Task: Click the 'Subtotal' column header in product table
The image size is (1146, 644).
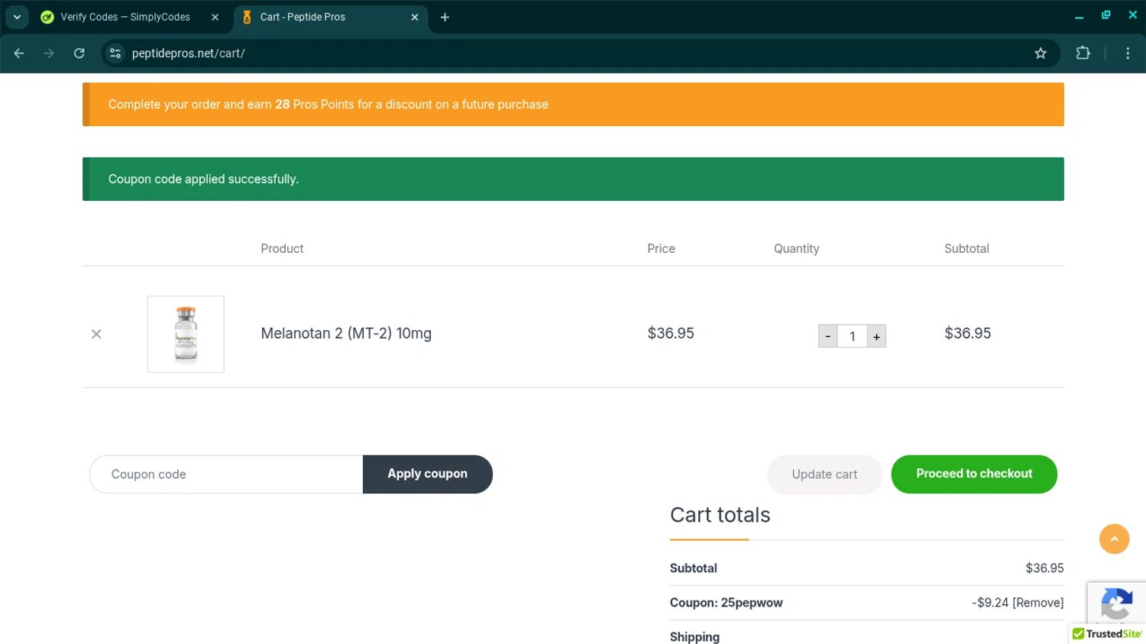Action: pyautogui.click(x=966, y=248)
